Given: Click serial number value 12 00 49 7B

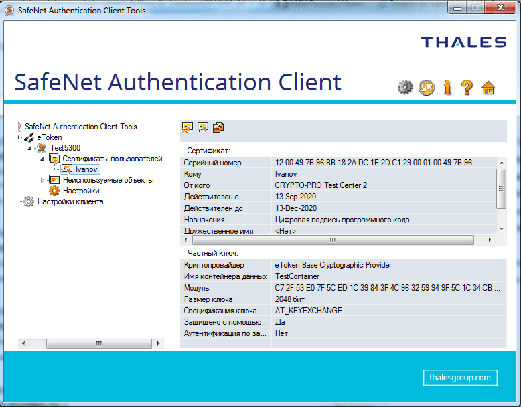Looking at the screenshot, I should point(374,163).
